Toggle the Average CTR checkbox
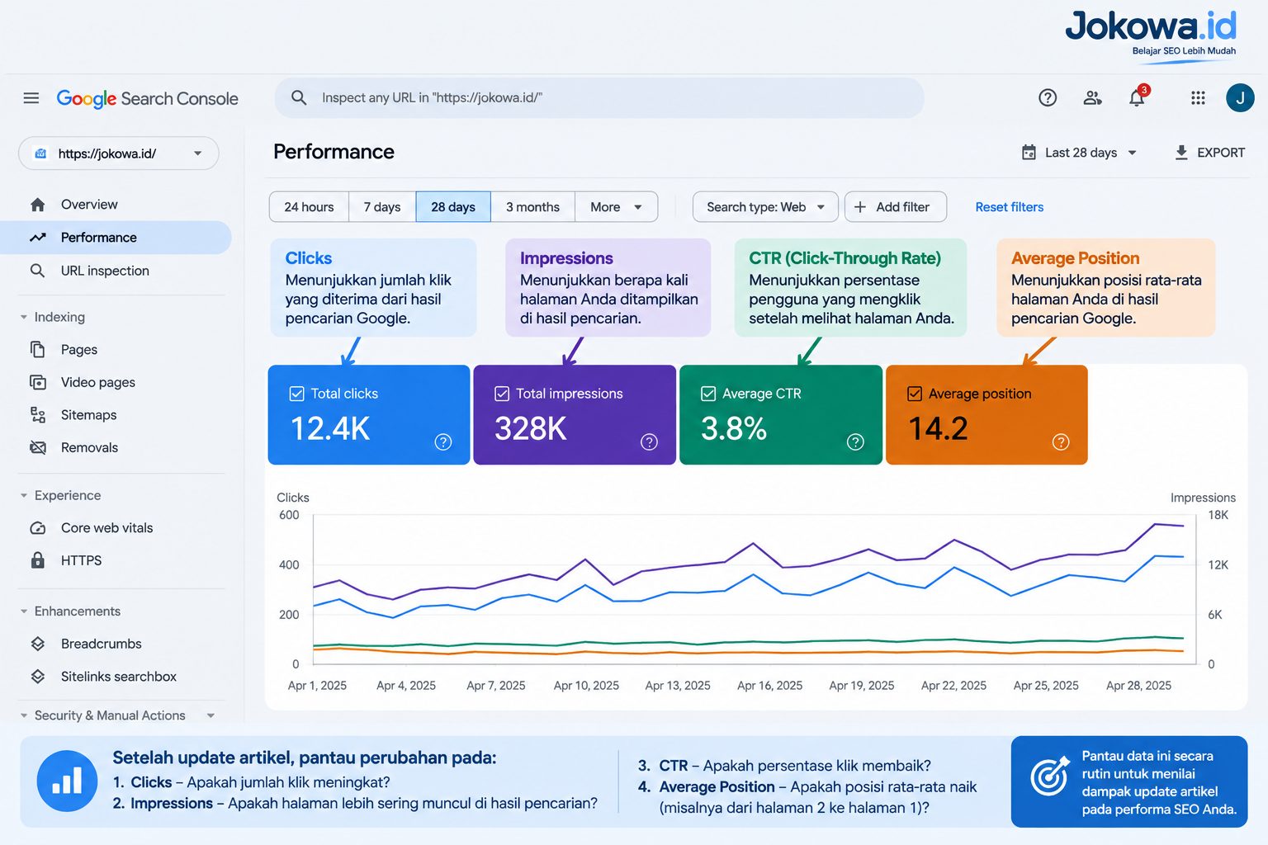The image size is (1268, 845). tap(708, 394)
